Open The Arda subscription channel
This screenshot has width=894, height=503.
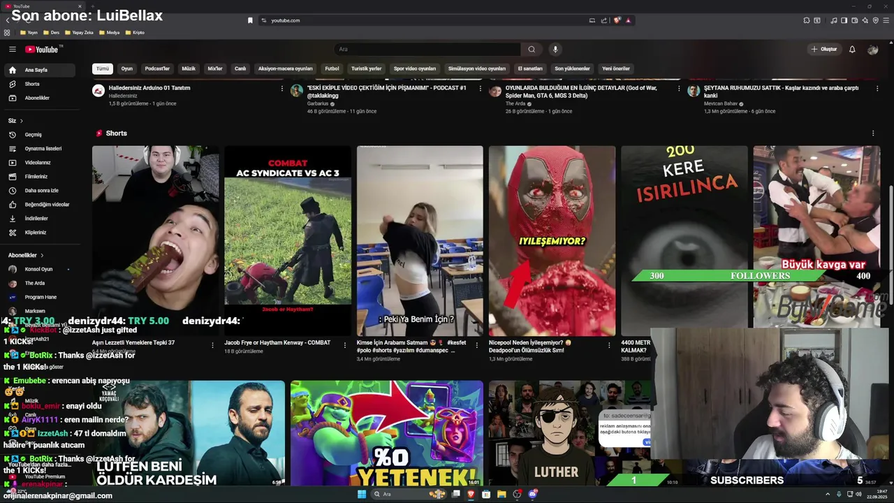(39, 283)
